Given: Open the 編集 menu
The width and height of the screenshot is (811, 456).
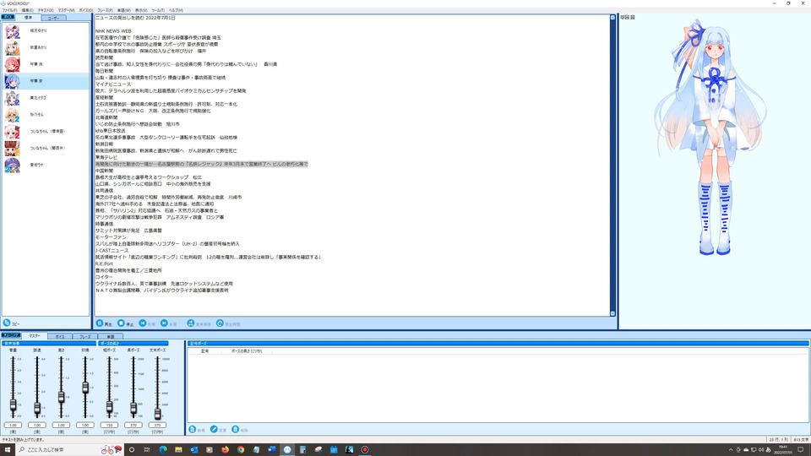Looking at the screenshot, I should (27, 10).
